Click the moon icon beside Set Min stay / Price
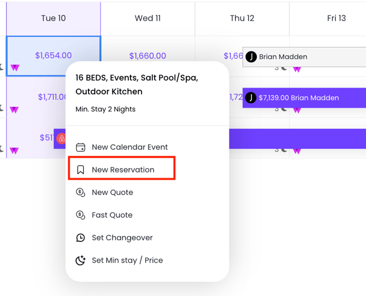The width and height of the screenshot is (366, 296). click(x=80, y=261)
